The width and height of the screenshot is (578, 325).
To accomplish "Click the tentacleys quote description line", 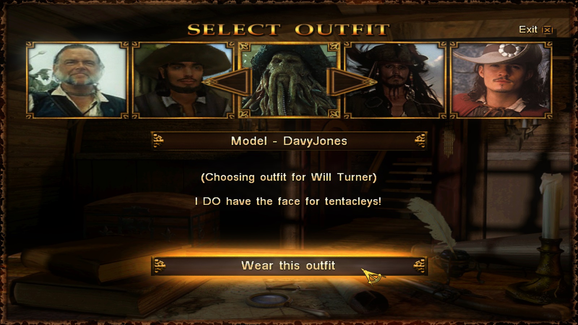I will coord(288,201).
